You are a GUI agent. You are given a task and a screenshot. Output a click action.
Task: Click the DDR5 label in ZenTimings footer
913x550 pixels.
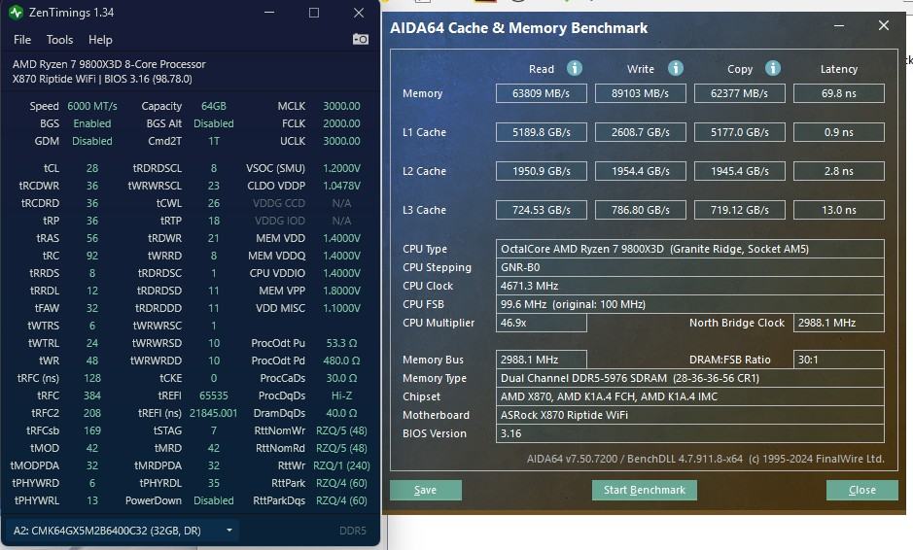tap(352, 531)
